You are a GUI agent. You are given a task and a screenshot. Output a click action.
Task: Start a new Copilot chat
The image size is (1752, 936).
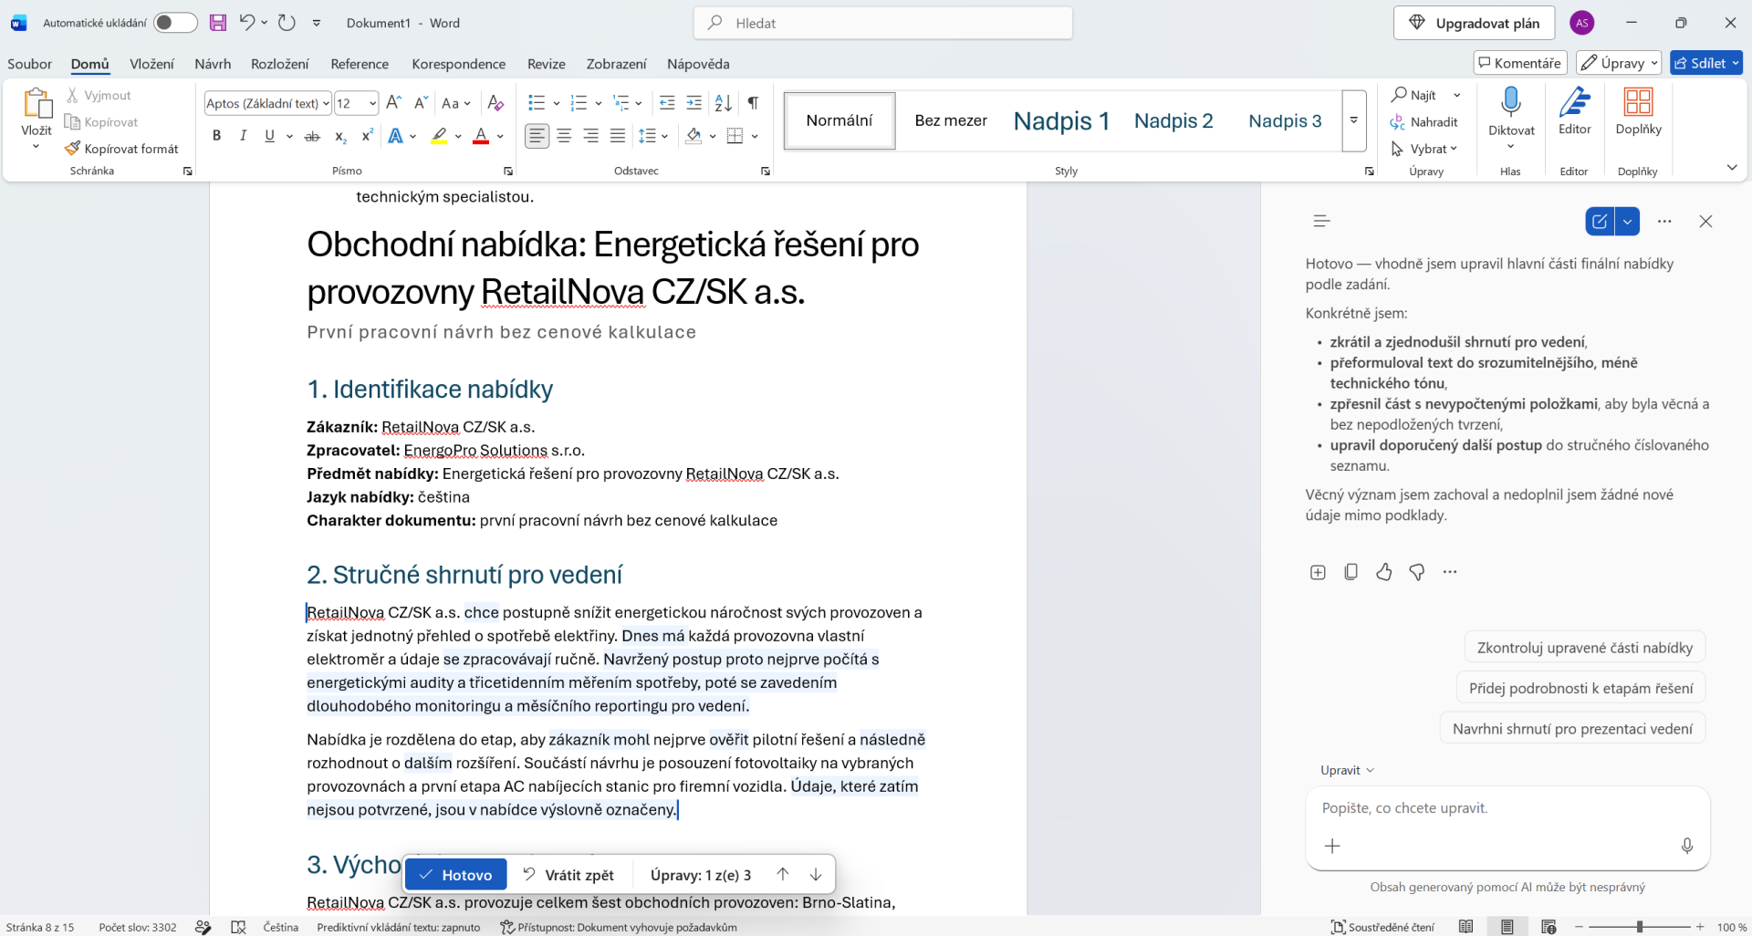tap(1600, 221)
